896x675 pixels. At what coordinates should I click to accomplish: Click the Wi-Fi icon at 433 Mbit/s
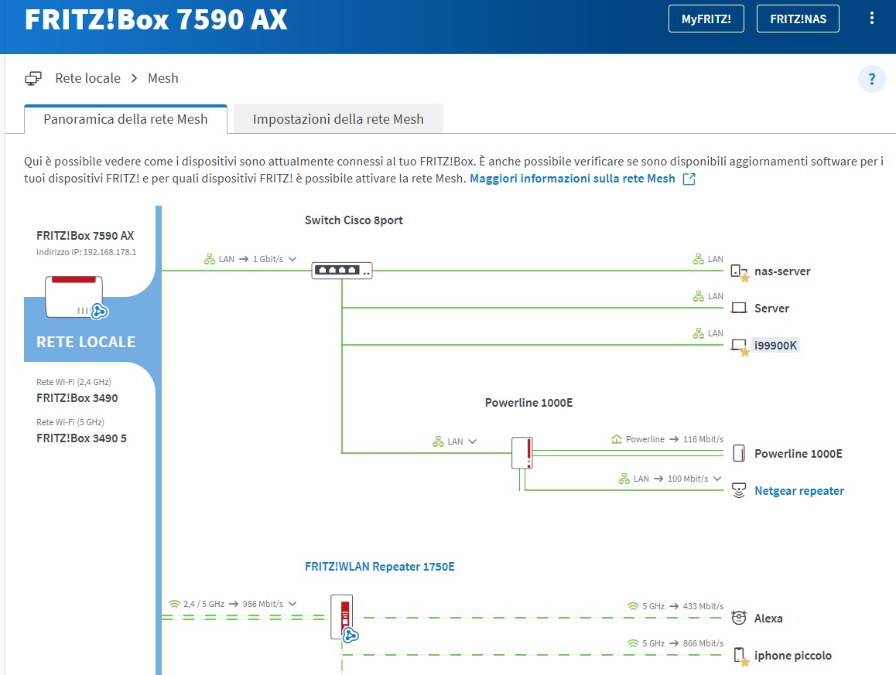[x=633, y=606]
